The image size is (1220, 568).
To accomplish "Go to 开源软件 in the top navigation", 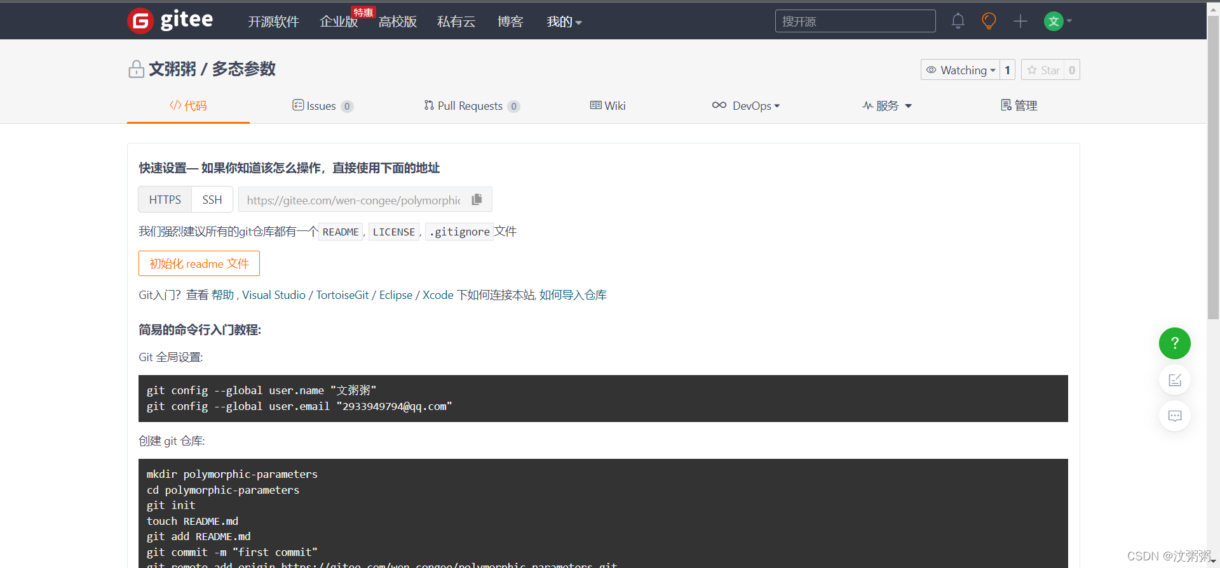I will point(273,22).
